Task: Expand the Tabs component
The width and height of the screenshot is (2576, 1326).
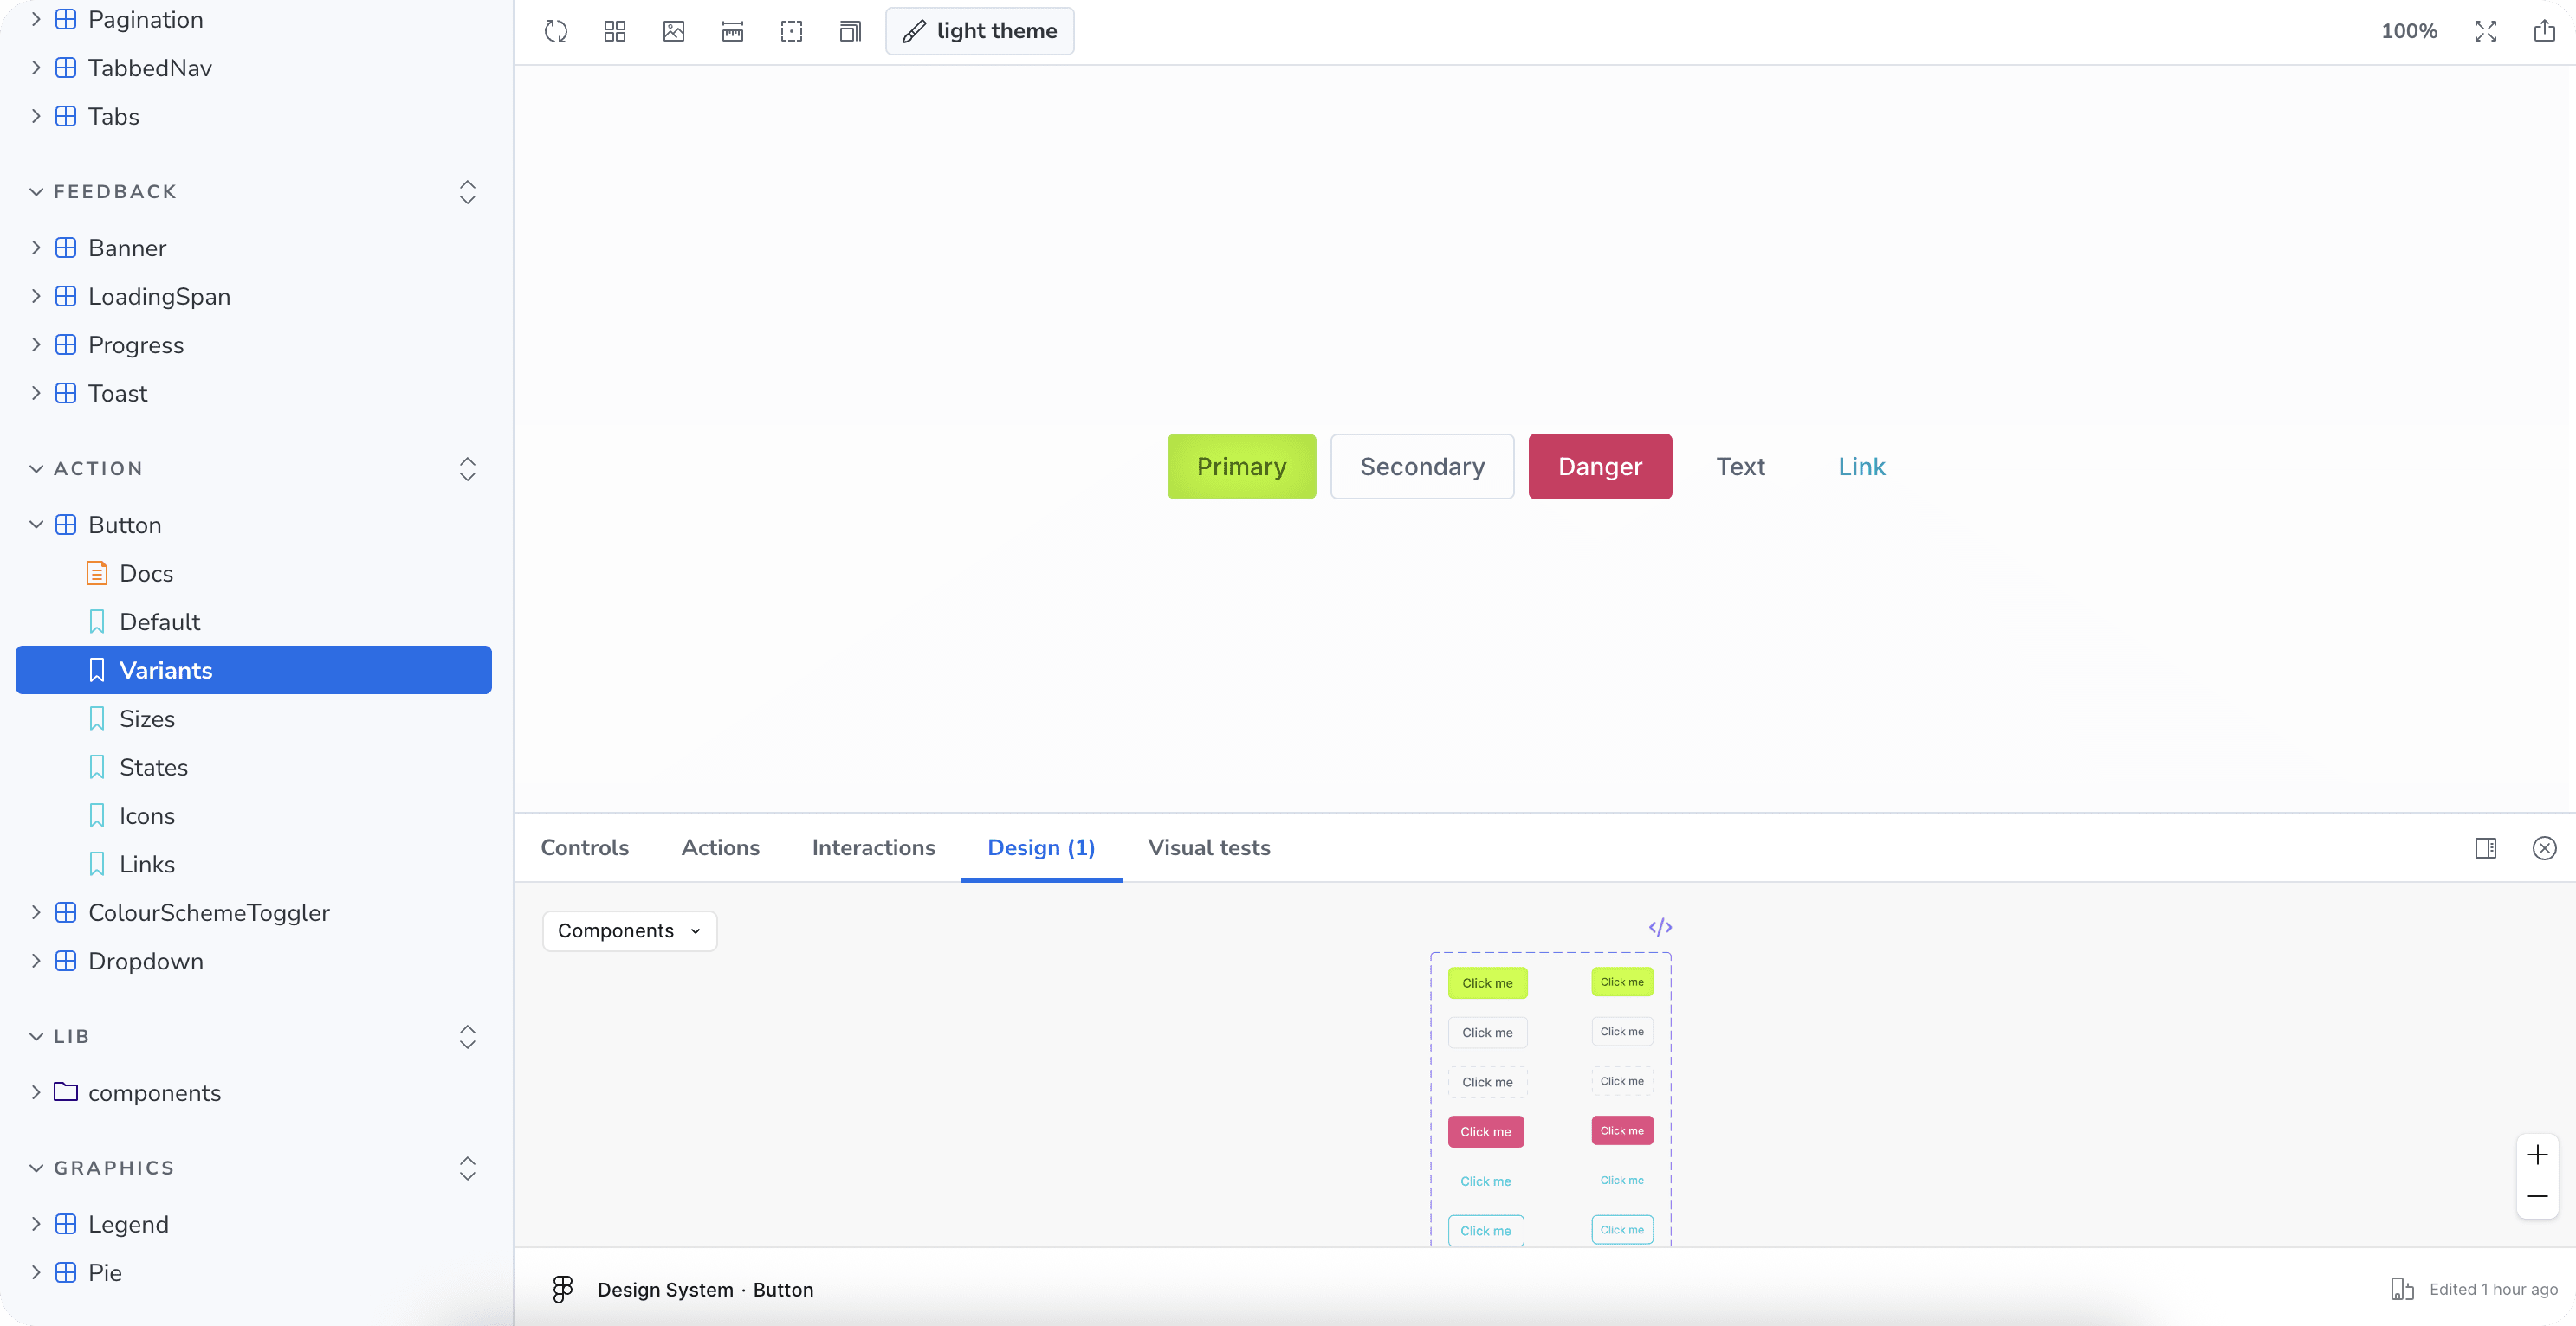Action: (x=36, y=116)
